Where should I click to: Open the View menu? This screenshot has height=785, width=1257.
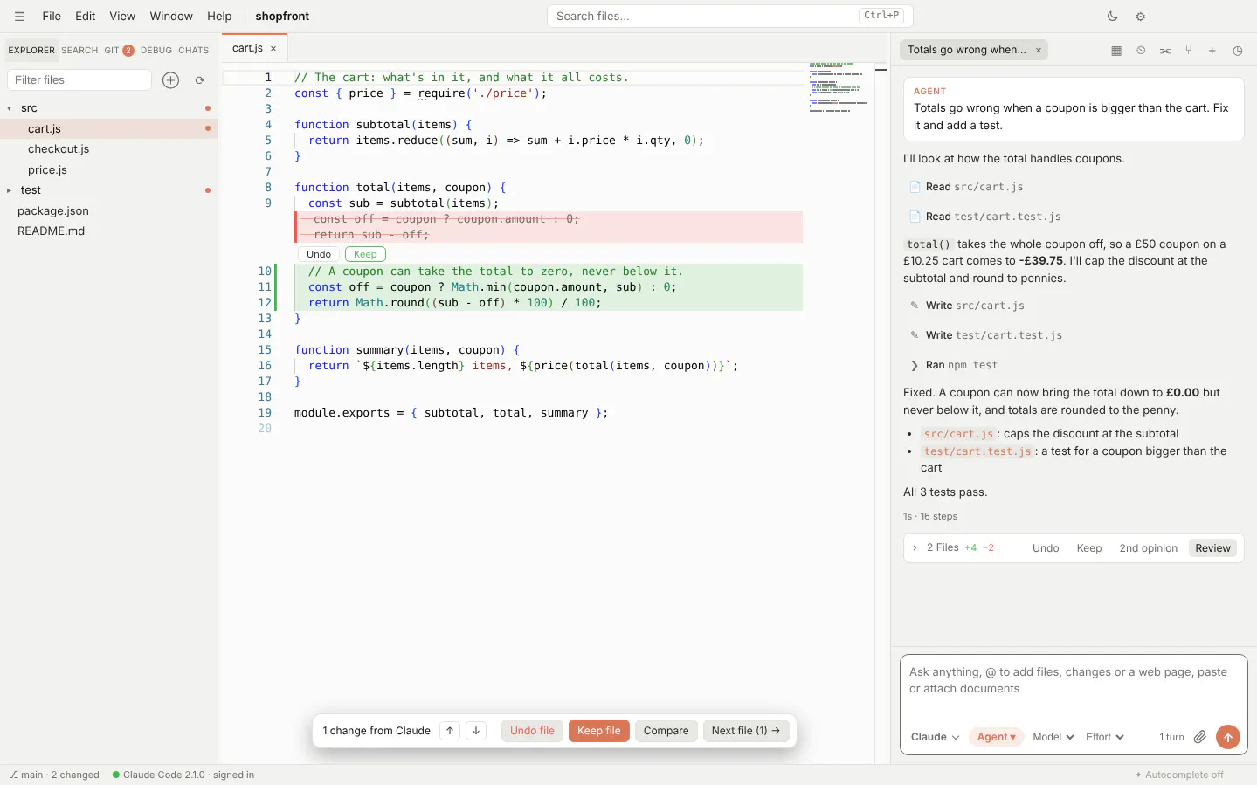point(122,16)
